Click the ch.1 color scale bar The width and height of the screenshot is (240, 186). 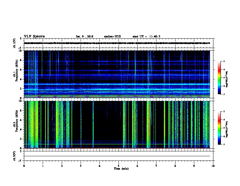(x=219, y=78)
